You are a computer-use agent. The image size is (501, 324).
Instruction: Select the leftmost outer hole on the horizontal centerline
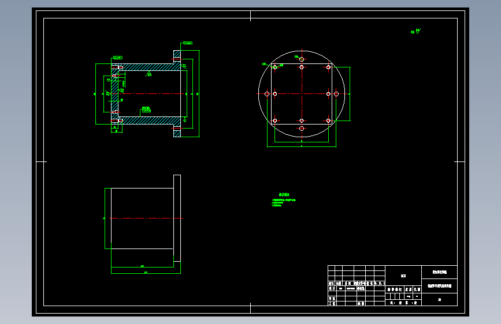click(x=267, y=94)
